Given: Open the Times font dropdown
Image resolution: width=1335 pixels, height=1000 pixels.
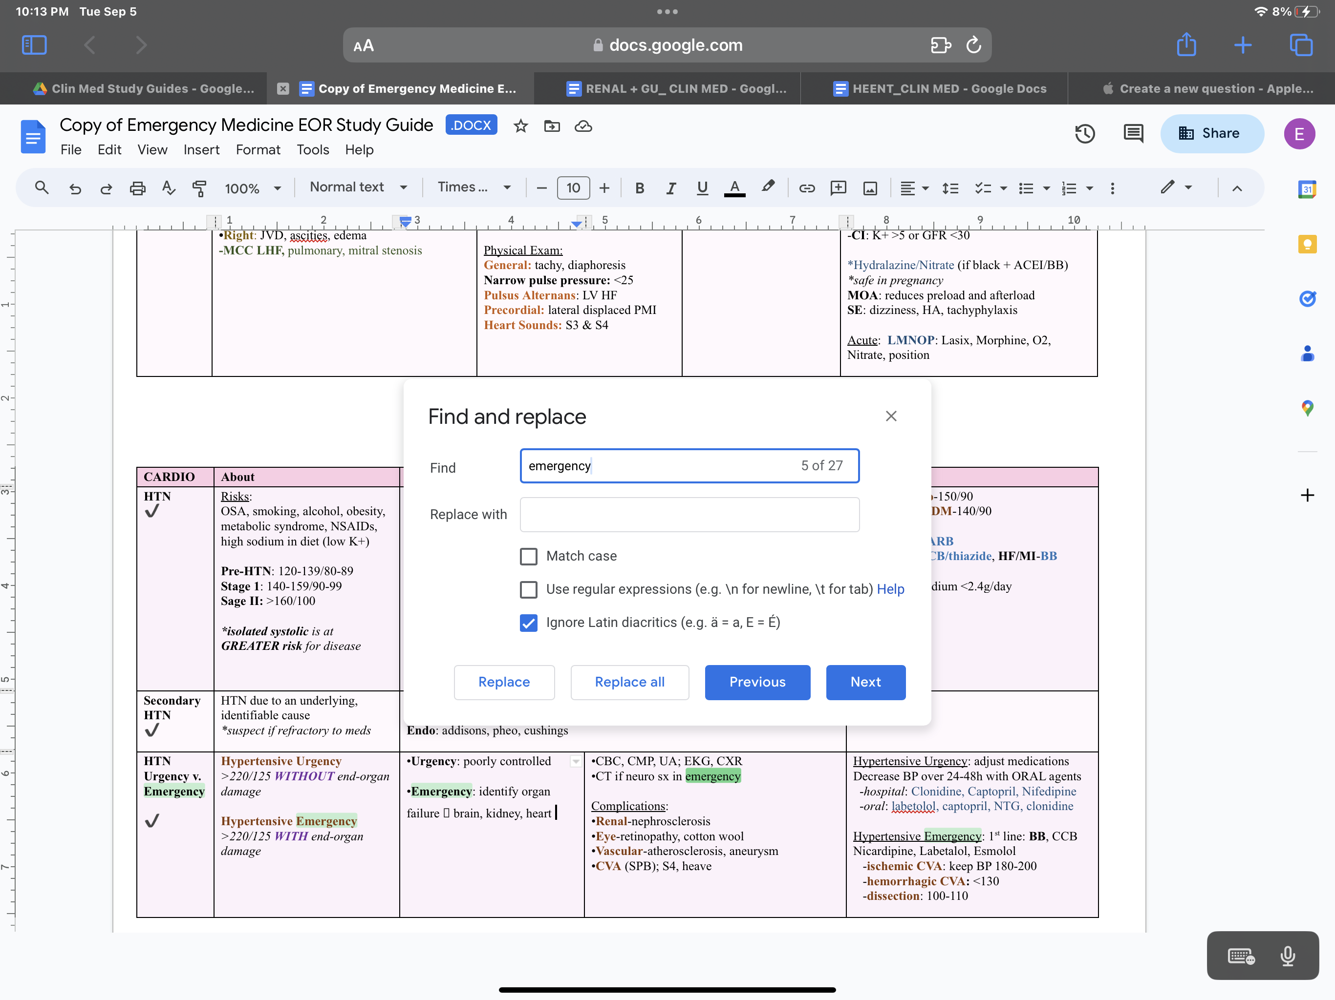Looking at the screenshot, I should point(474,187).
